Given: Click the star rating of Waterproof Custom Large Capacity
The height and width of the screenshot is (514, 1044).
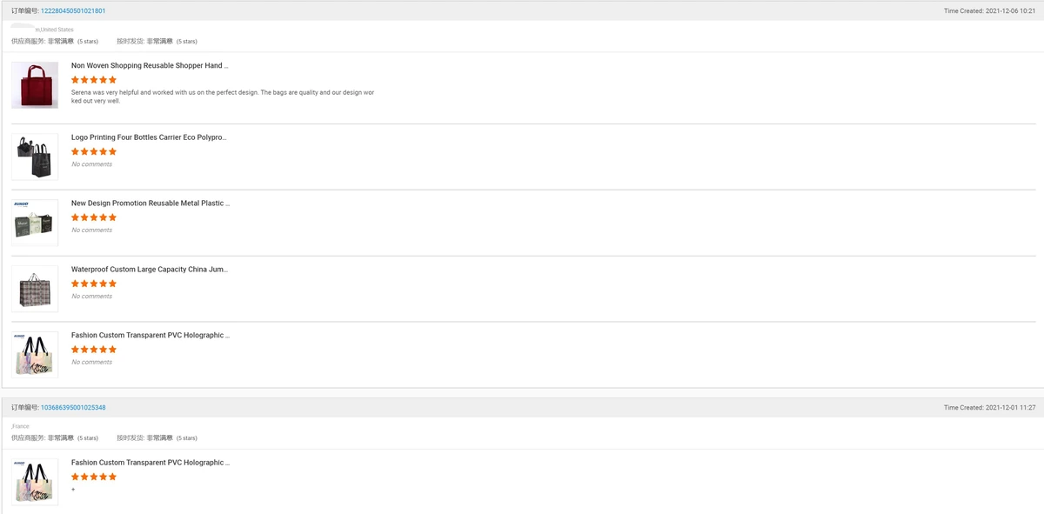Looking at the screenshot, I should tap(94, 284).
